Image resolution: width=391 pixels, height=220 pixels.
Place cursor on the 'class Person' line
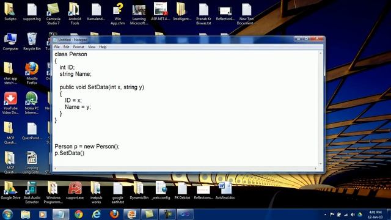[71, 54]
